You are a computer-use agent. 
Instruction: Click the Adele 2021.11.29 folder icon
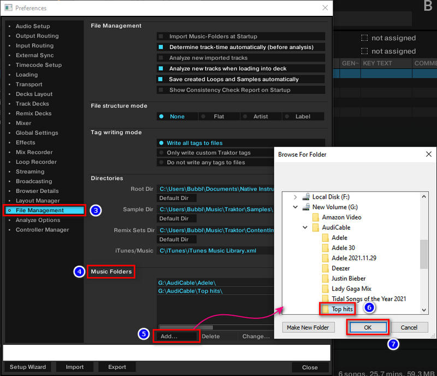pyautogui.click(x=325, y=258)
